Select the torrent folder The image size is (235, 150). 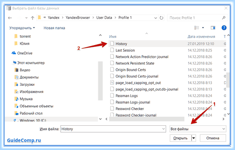pos(25,36)
